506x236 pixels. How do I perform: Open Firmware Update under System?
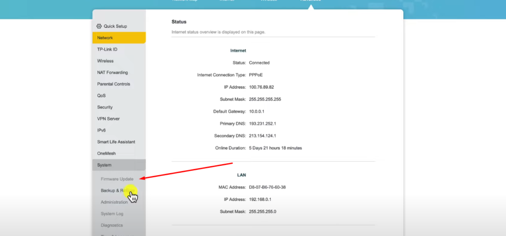pyautogui.click(x=117, y=179)
